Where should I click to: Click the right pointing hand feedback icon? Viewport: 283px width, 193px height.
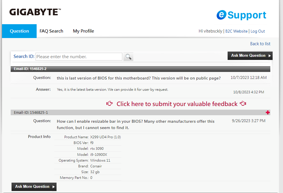pyautogui.click(x=243, y=104)
